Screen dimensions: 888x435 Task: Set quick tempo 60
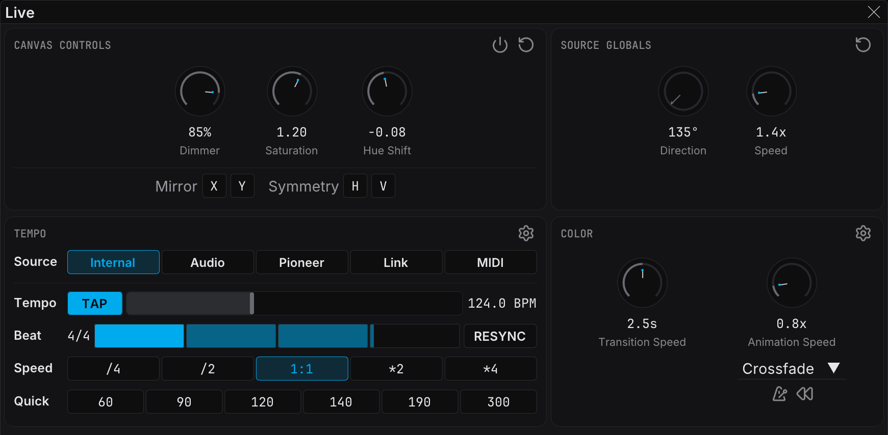coord(106,402)
